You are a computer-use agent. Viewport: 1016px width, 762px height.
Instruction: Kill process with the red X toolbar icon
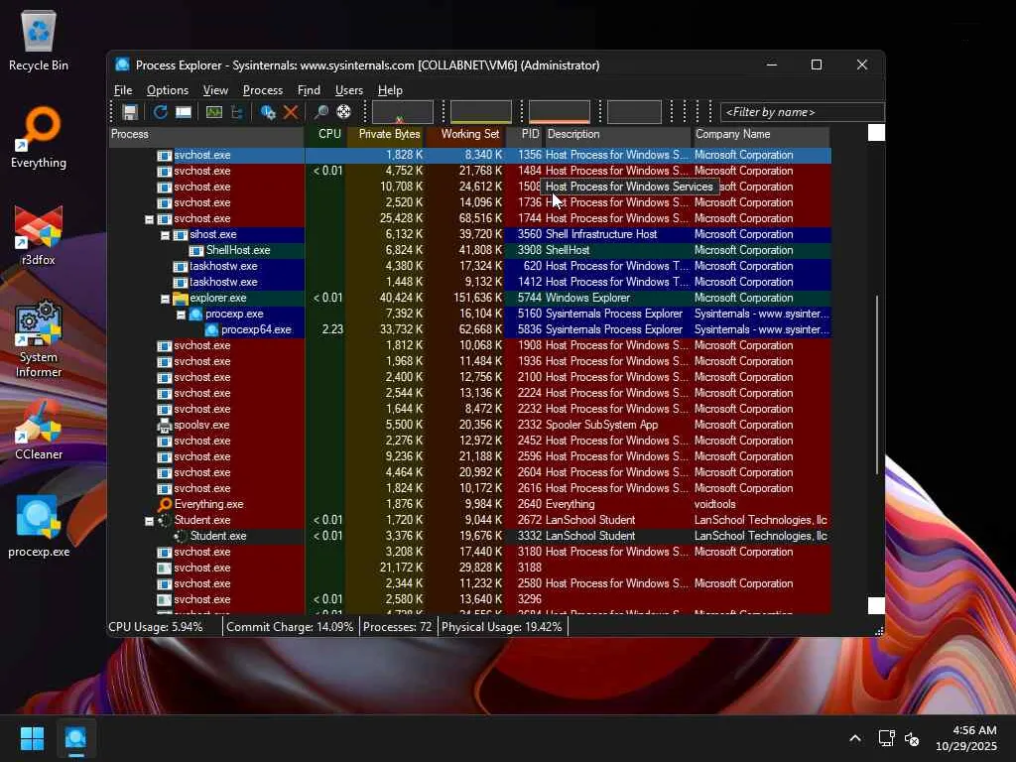(291, 112)
